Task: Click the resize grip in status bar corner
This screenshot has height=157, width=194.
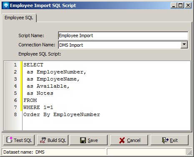Action: [189, 152]
